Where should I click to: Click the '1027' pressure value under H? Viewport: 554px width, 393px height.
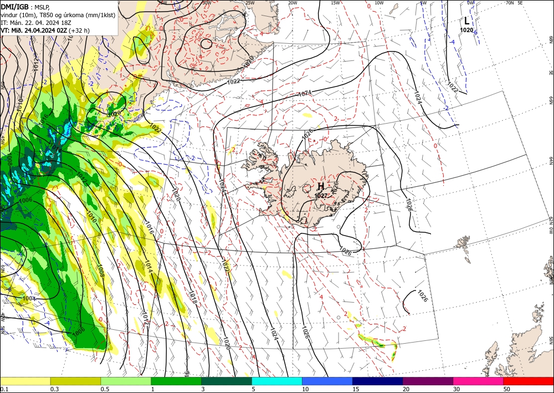point(321,196)
